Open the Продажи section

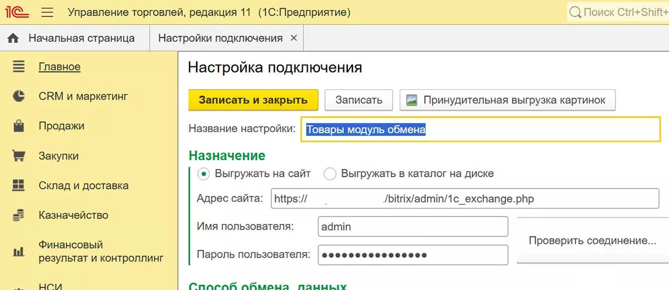click(x=61, y=126)
